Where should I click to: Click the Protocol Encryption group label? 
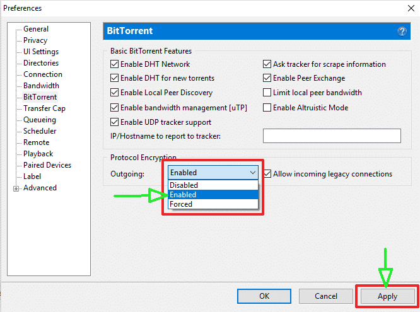(x=143, y=158)
